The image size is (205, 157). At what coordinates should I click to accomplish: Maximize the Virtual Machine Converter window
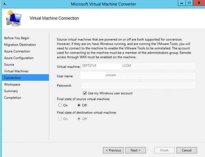pyautogui.click(x=189, y=3)
